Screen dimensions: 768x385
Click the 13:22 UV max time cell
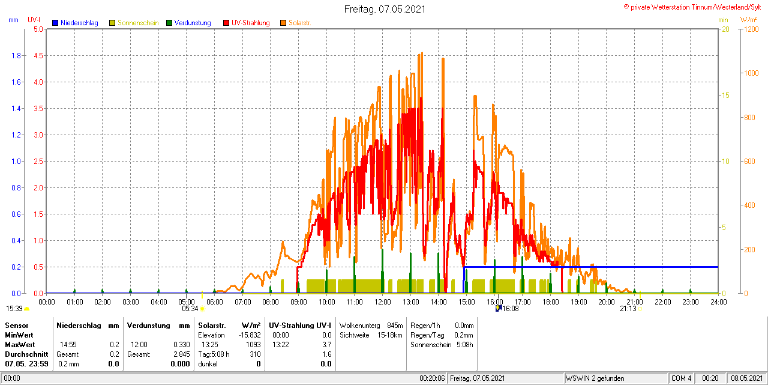point(280,345)
